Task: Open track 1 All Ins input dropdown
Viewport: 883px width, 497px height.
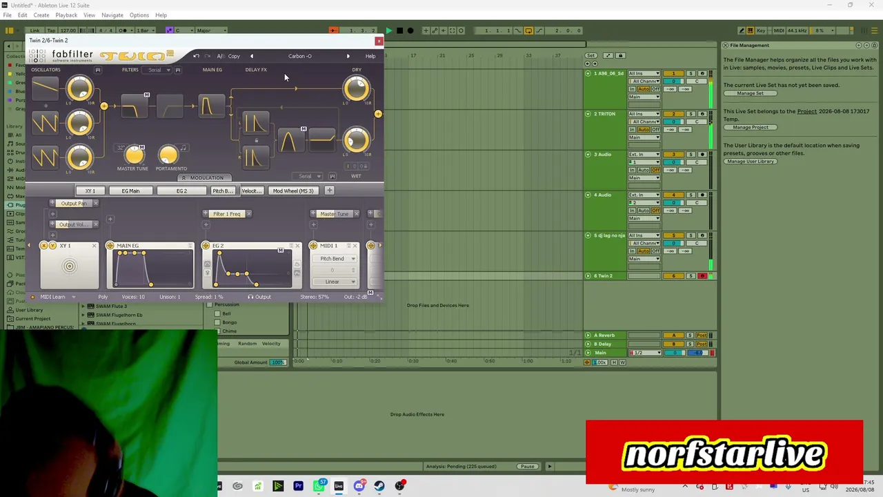Action: pyautogui.click(x=644, y=73)
